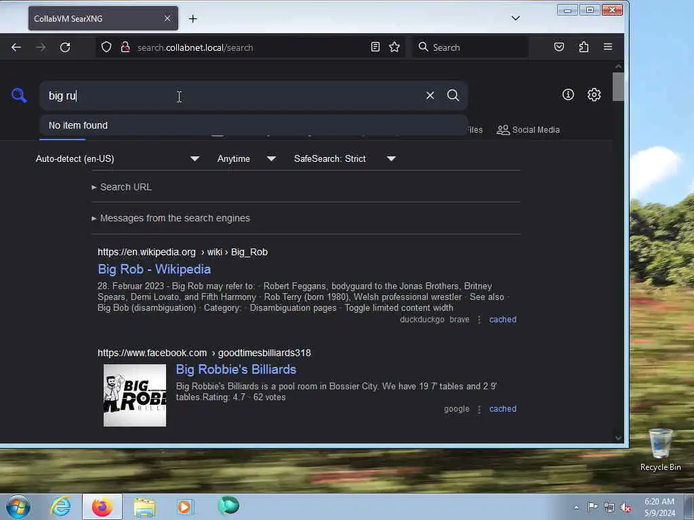The image size is (694, 520).
Task: Open the SafeSearch: Strict dropdown
Action: click(345, 158)
